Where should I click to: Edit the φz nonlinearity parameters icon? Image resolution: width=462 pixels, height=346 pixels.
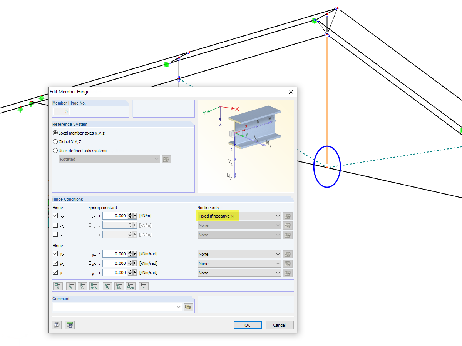pos(288,273)
